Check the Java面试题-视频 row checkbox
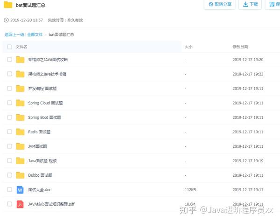This screenshot has width=280, height=221. coord(10,160)
